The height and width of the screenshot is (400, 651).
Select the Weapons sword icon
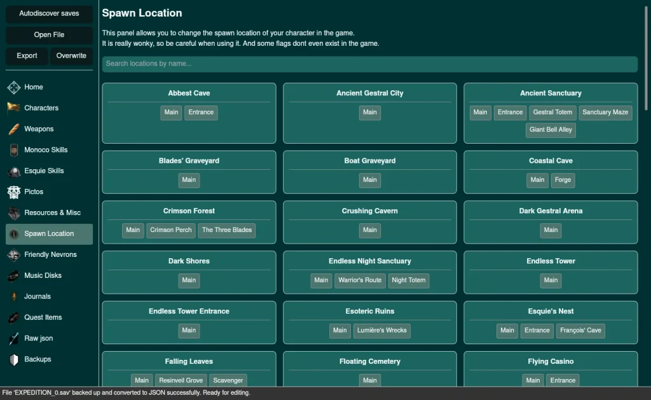(14, 129)
